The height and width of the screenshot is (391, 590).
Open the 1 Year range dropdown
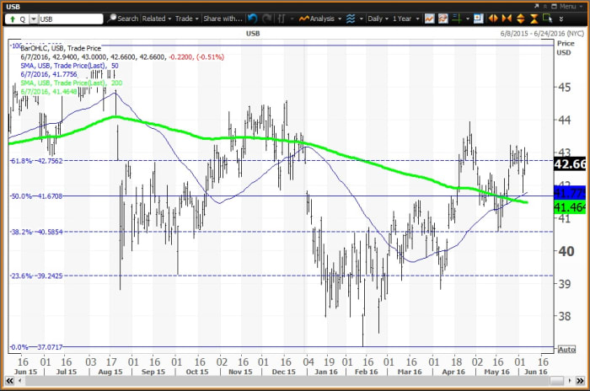pos(404,18)
